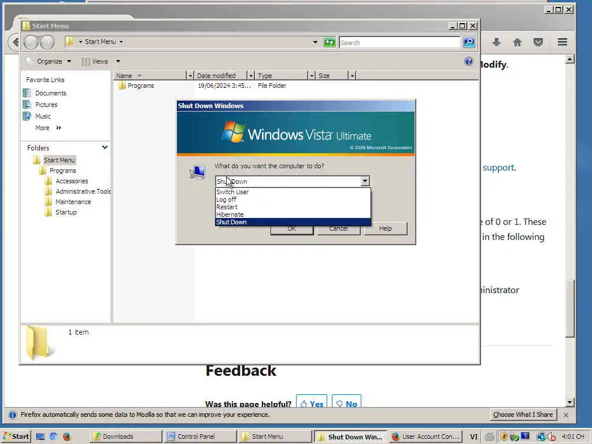Click Firefox home icon
Screen dimensions: 592x444
(517, 42)
